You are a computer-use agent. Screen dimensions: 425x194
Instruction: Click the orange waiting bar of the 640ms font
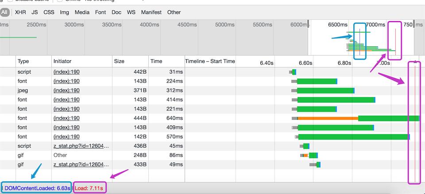point(328,118)
